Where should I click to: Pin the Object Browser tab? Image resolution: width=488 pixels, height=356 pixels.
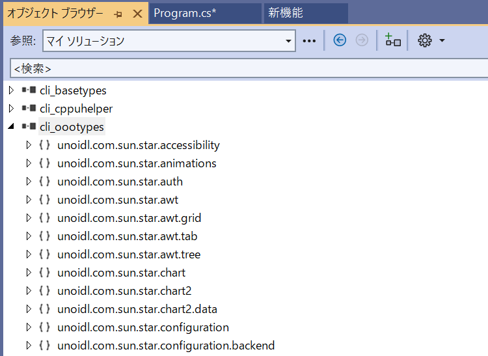coord(118,14)
